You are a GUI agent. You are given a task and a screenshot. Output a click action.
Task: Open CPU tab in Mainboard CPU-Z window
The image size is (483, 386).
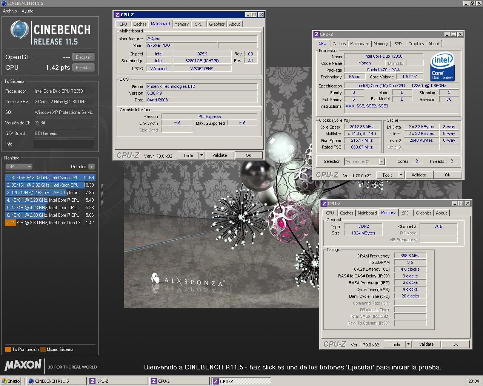click(123, 24)
